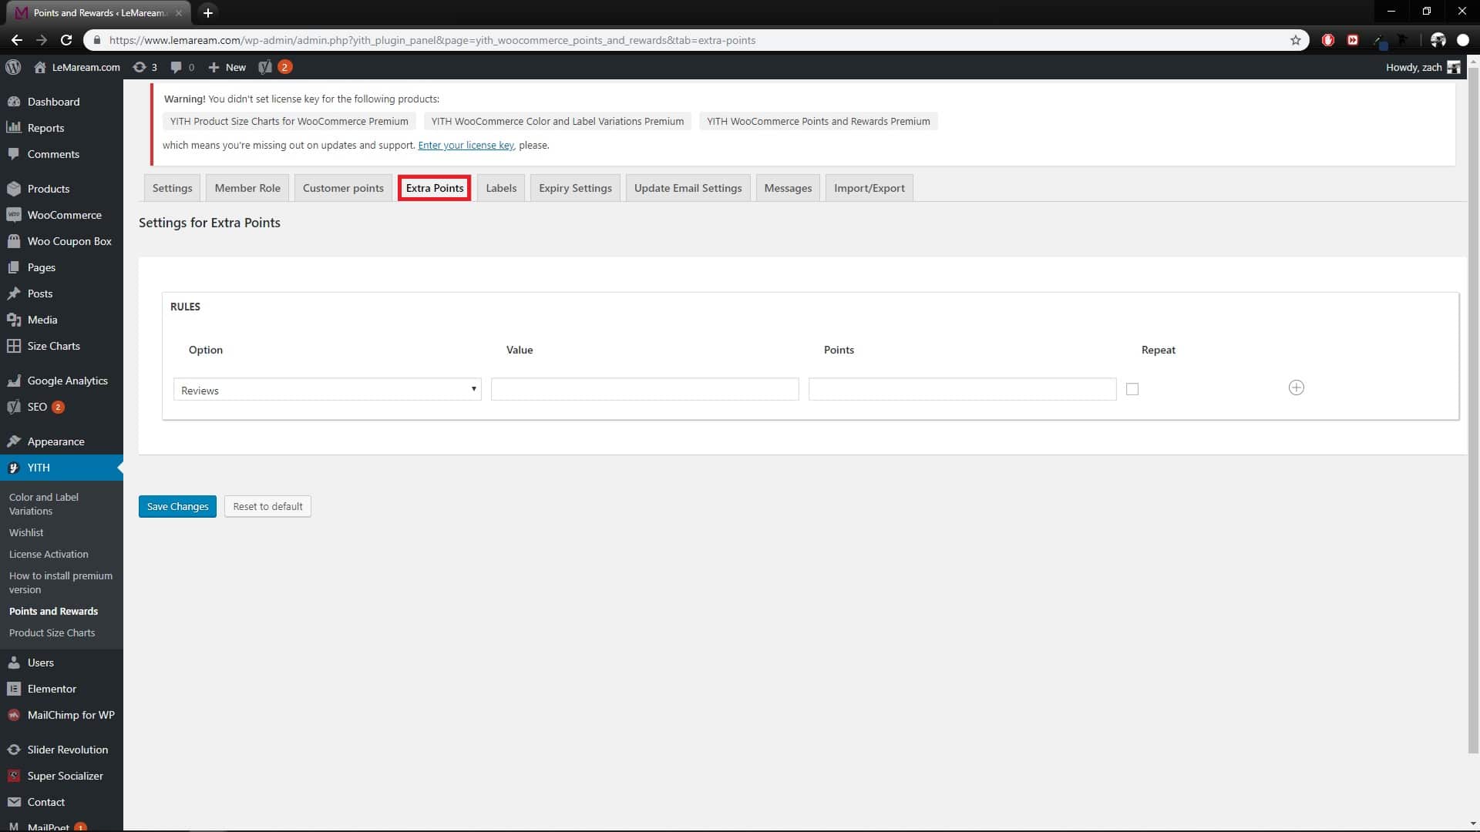Open Color and Label Variations submenu
Image resolution: width=1480 pixels, height=832 pixels.
[x=44, y=504]
